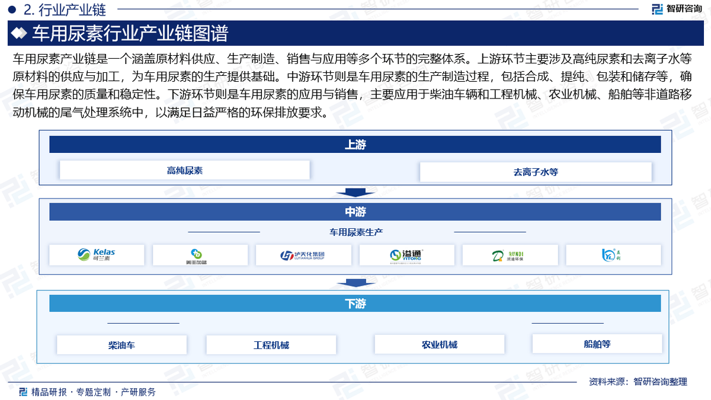Click the 溢通 Yitong logo
This screenshot has height=400, width=711.
pyautogui.click(x=406, y=255)
